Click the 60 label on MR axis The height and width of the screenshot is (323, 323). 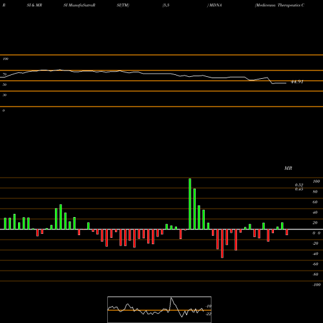pyautogui.click(x=315, y=202)
